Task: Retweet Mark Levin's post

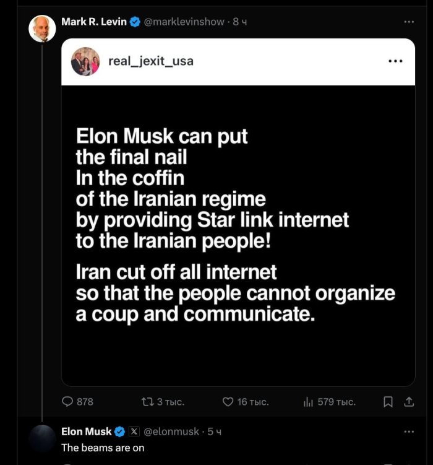Action: (x=147, y=402)
